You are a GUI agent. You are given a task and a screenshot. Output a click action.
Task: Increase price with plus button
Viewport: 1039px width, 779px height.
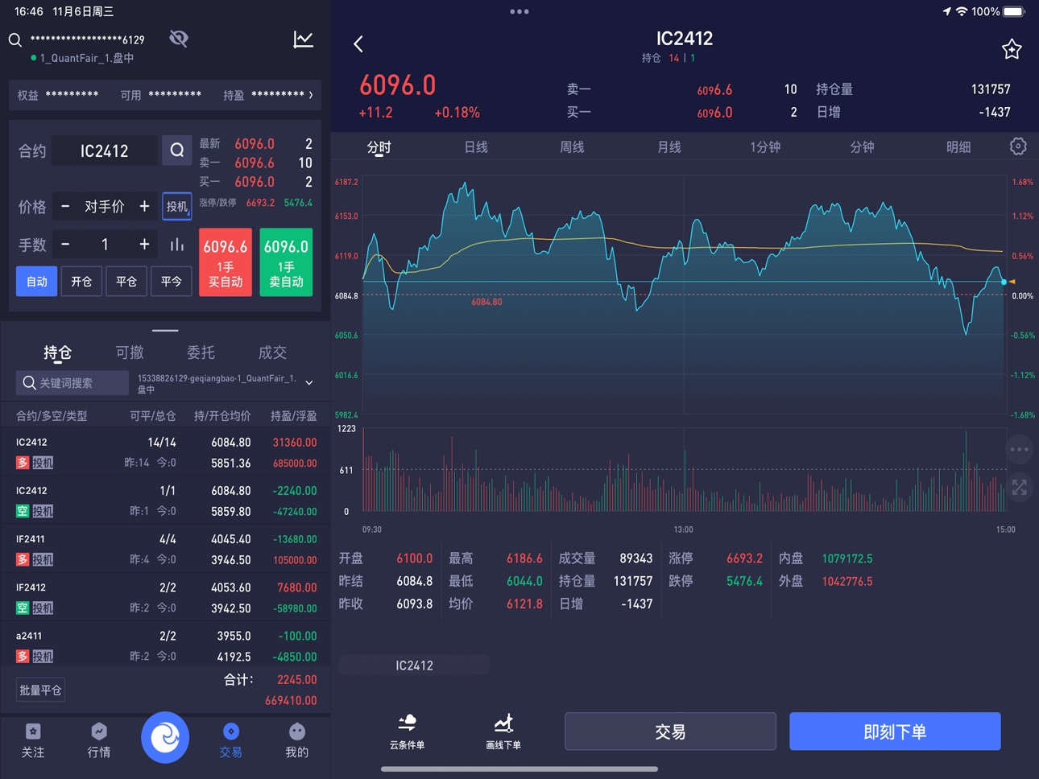coord(144,207)
